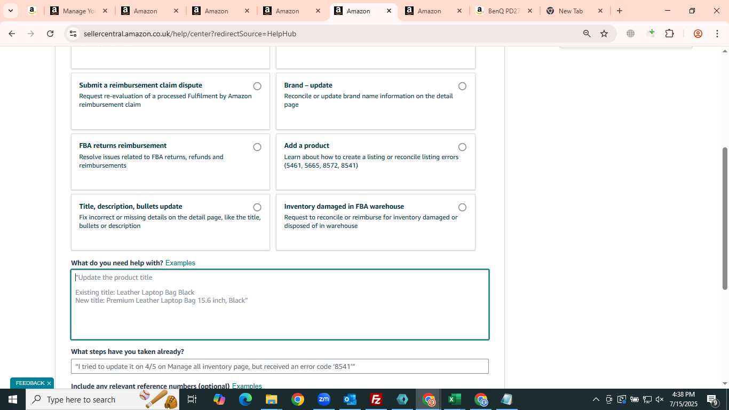Open File Explorer from the taskbar
Image resolution: width=729 pixels, height=410 pixels.
271,399
